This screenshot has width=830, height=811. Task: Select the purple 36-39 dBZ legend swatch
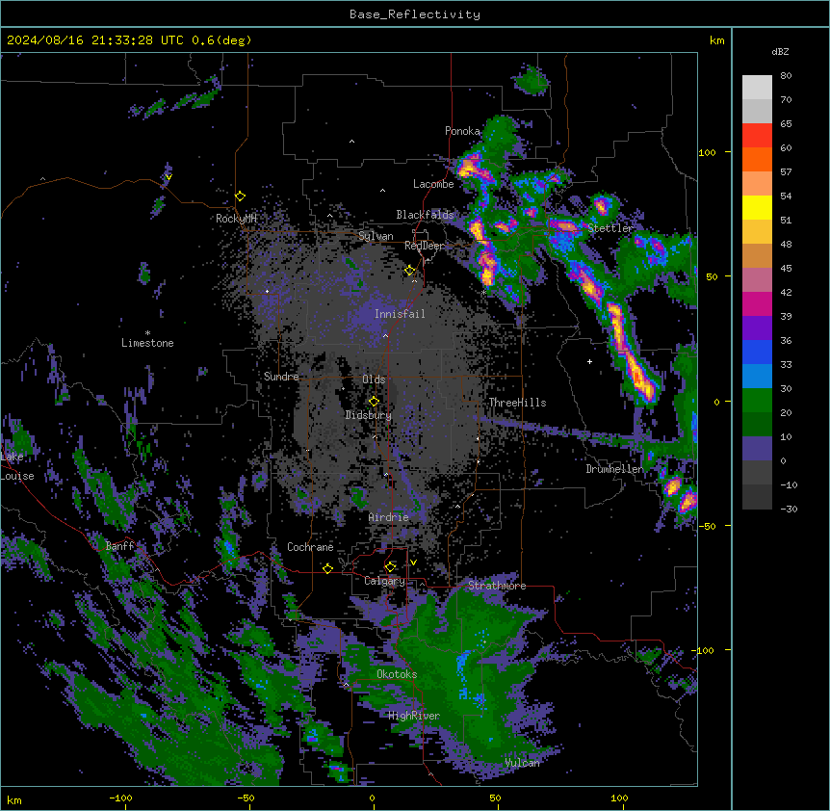tap(757, 328)
